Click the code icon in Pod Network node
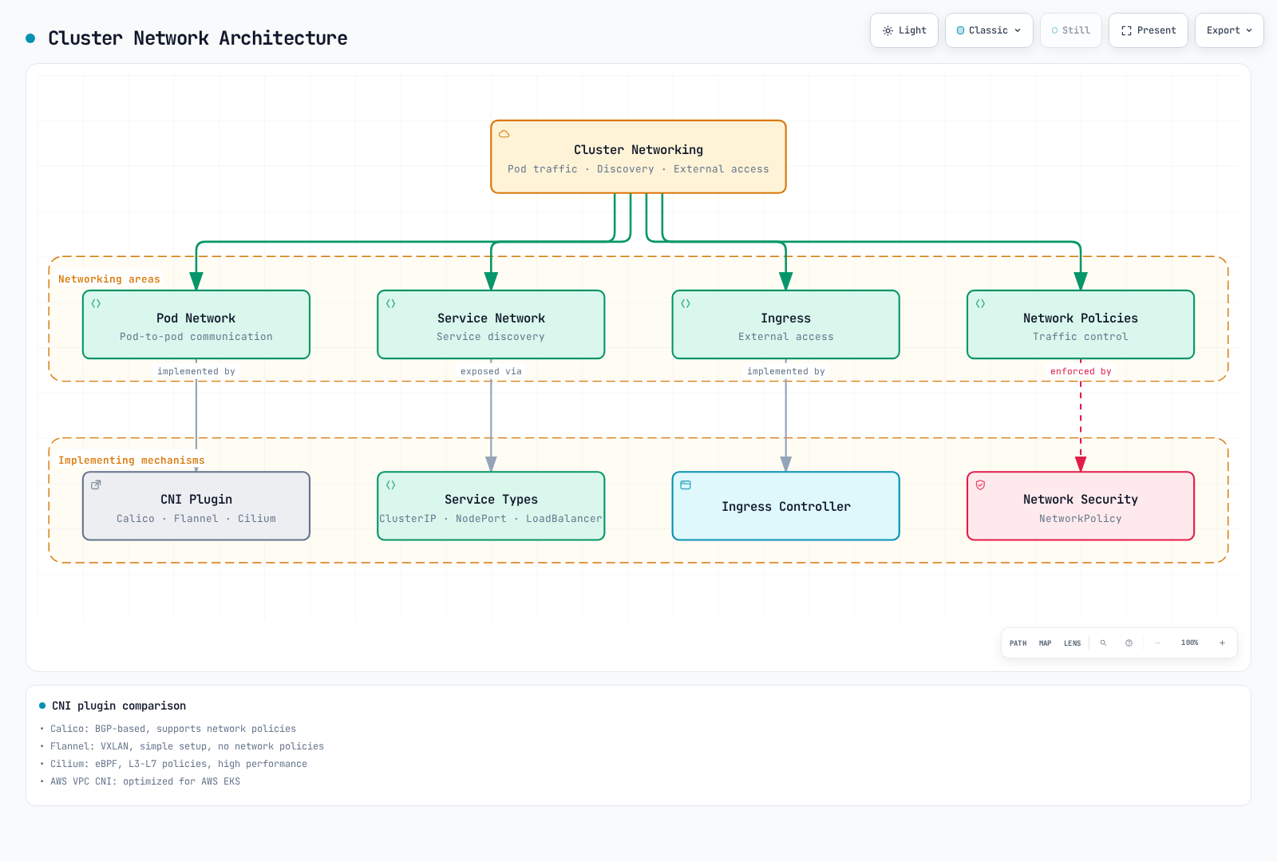The width and height of the screenshot is (1277, 862). click(x=96, y=303)
